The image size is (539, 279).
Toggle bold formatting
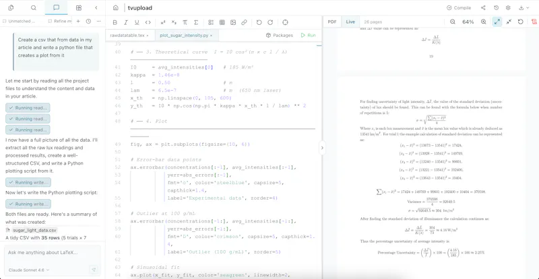pyautogui.click(x=115, y=22)
